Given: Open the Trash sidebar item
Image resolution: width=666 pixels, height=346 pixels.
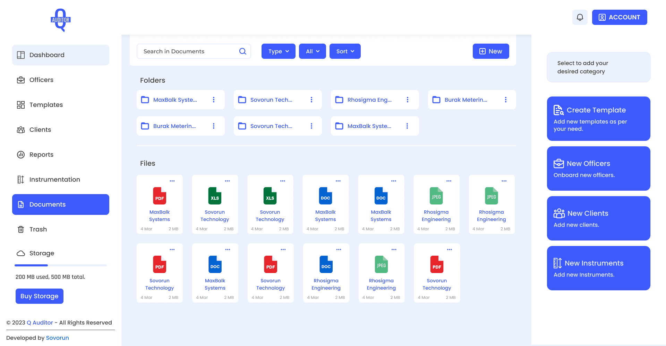Looking at the screenshot, I should [x=61, y=229].
